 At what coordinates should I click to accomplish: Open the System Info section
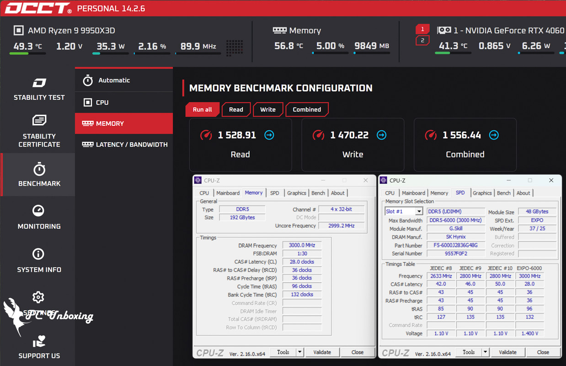pos(39,261)
